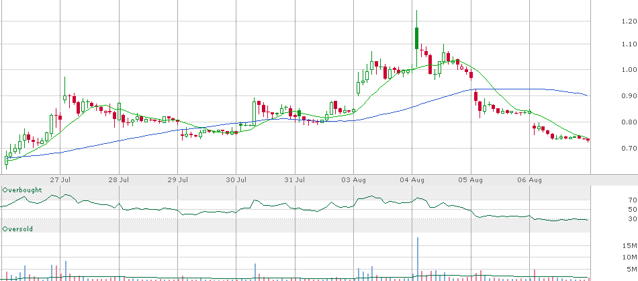Click the 10M volume axis value

(x=631, y=257)
